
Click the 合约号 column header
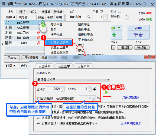(27, 17)
